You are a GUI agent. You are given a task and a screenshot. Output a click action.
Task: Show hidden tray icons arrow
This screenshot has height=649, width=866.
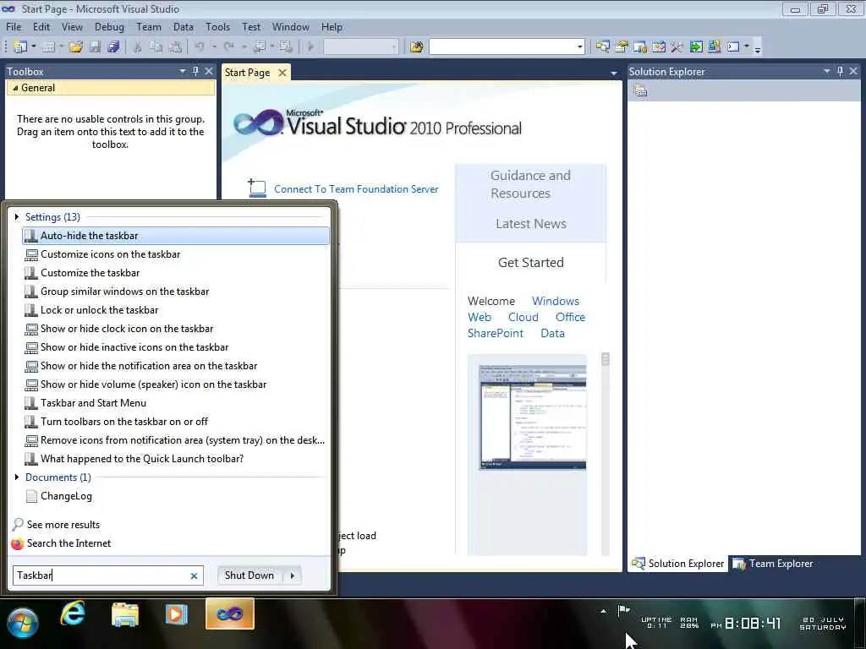pos(603,611)
